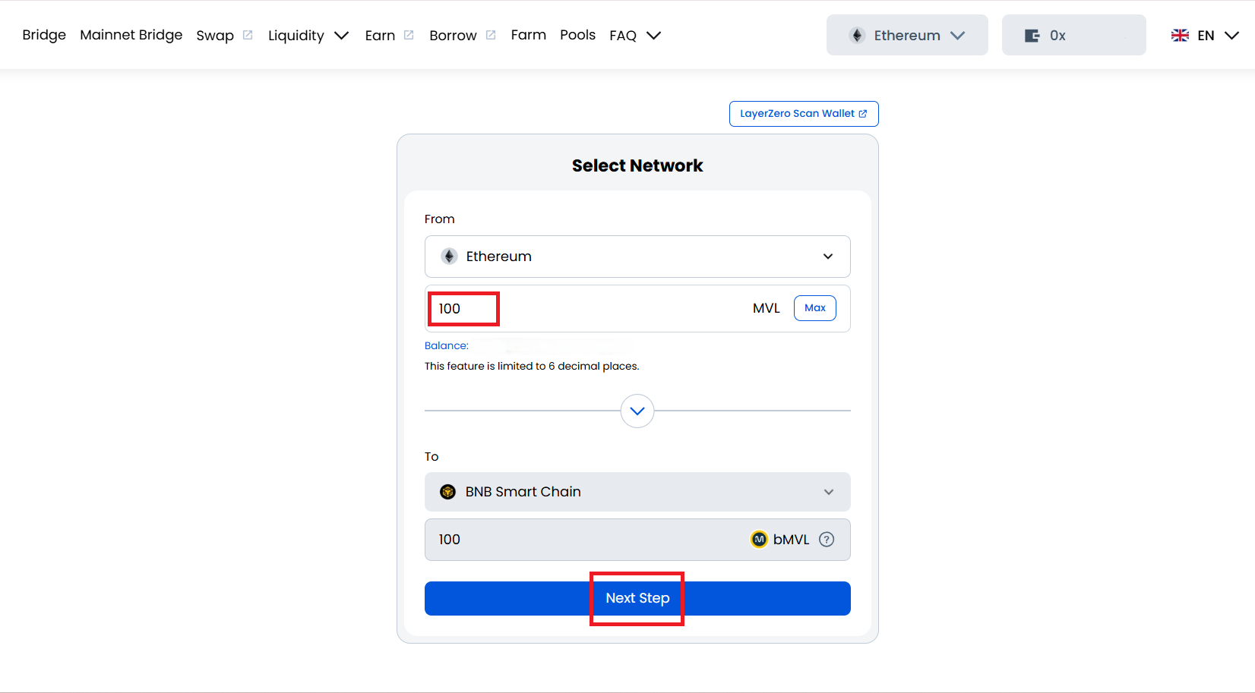Image resolution: width=1255 pixels, height=693 pixels.
Task: Click the Max amount button
Action: tap(814, 308)
